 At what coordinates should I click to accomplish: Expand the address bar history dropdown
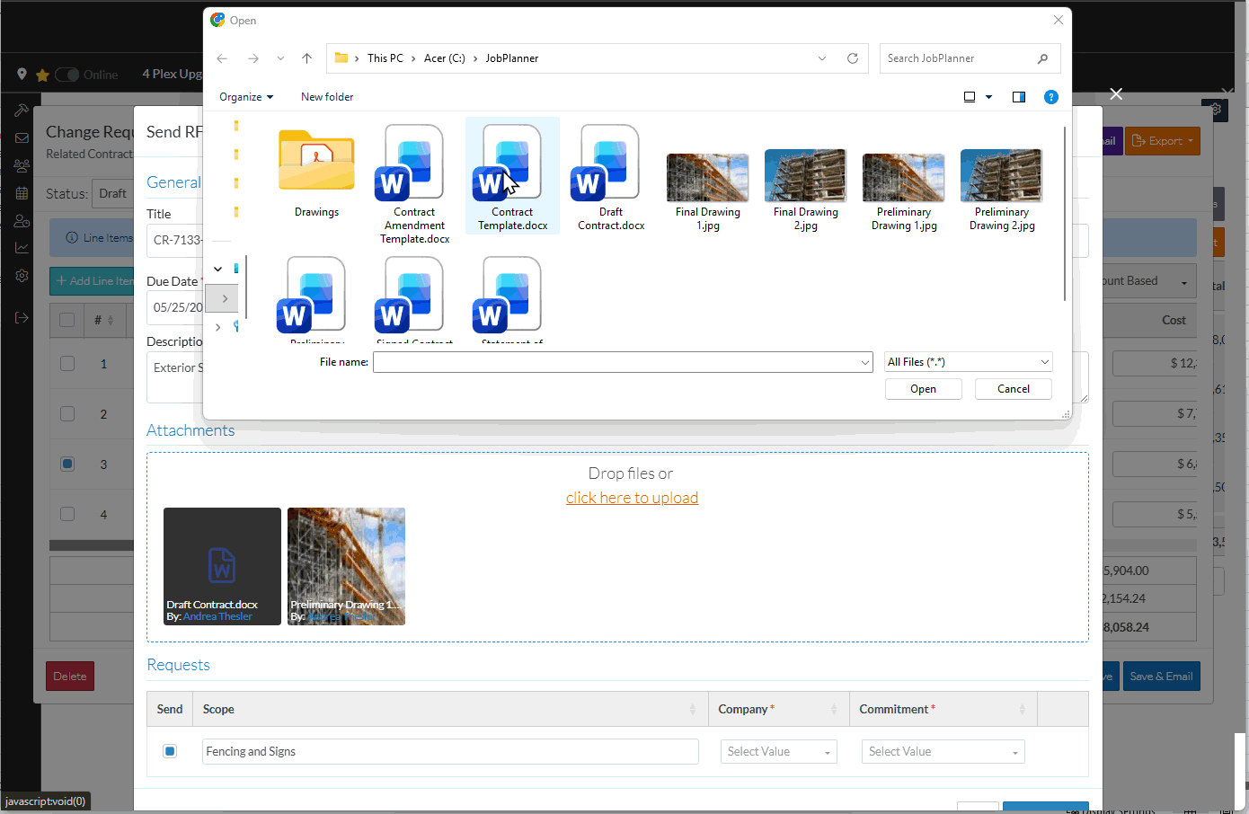coord(822,58)
